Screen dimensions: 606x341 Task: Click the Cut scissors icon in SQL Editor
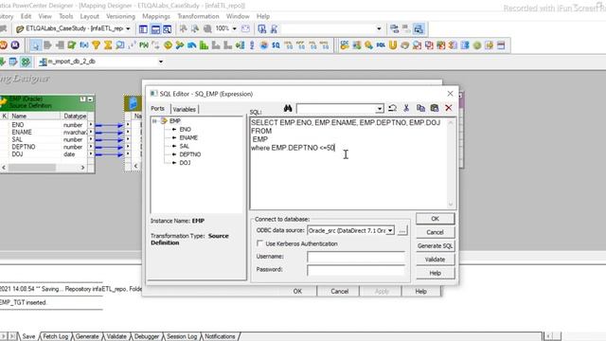[x=406, y=108]
